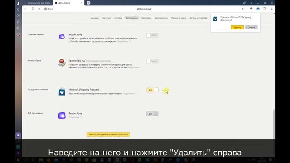Switch to the Как включить tab
This screenshot has height=163, width=290.
point(39,3)
